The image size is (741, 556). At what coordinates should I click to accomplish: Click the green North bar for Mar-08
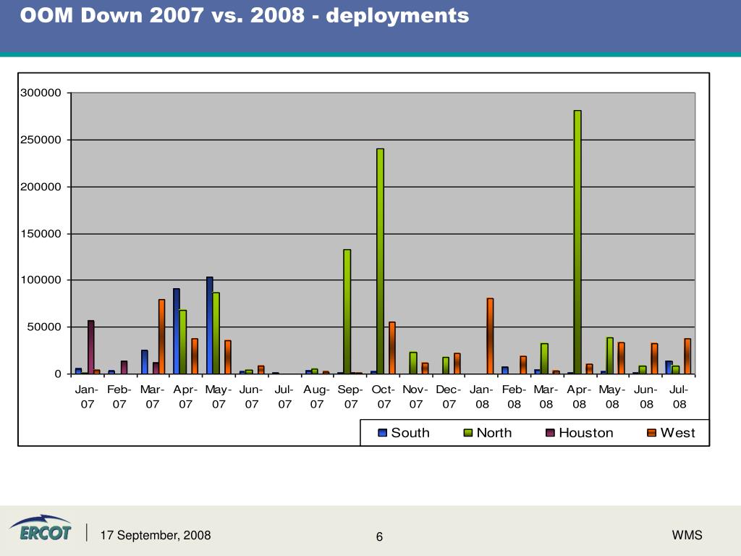(x=544, y=358)
